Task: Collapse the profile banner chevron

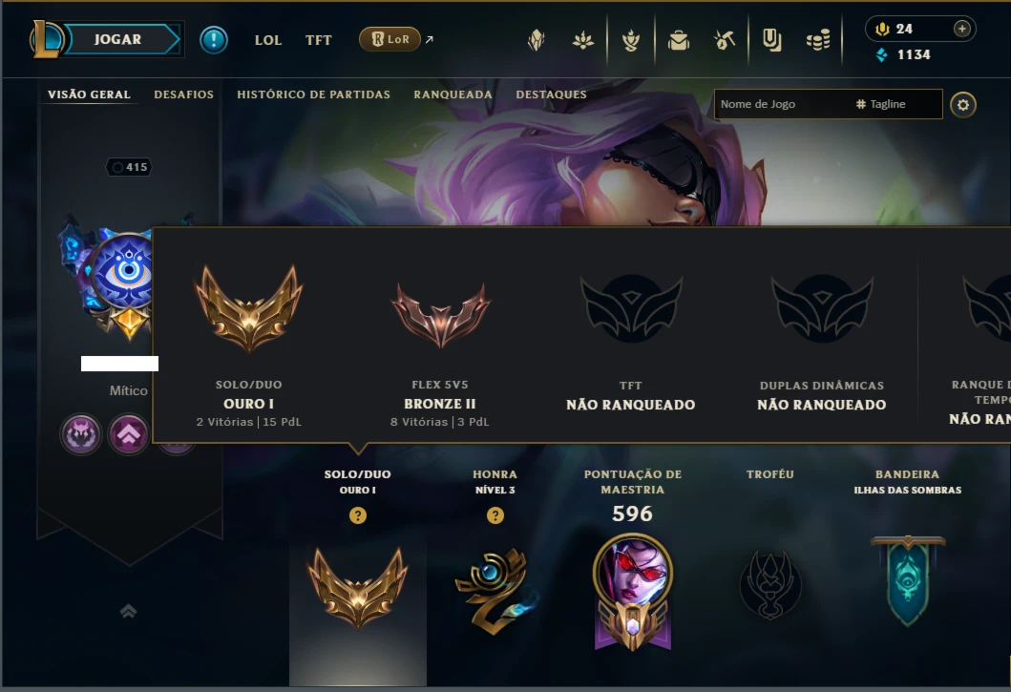Action: click(x=128, y=611)
